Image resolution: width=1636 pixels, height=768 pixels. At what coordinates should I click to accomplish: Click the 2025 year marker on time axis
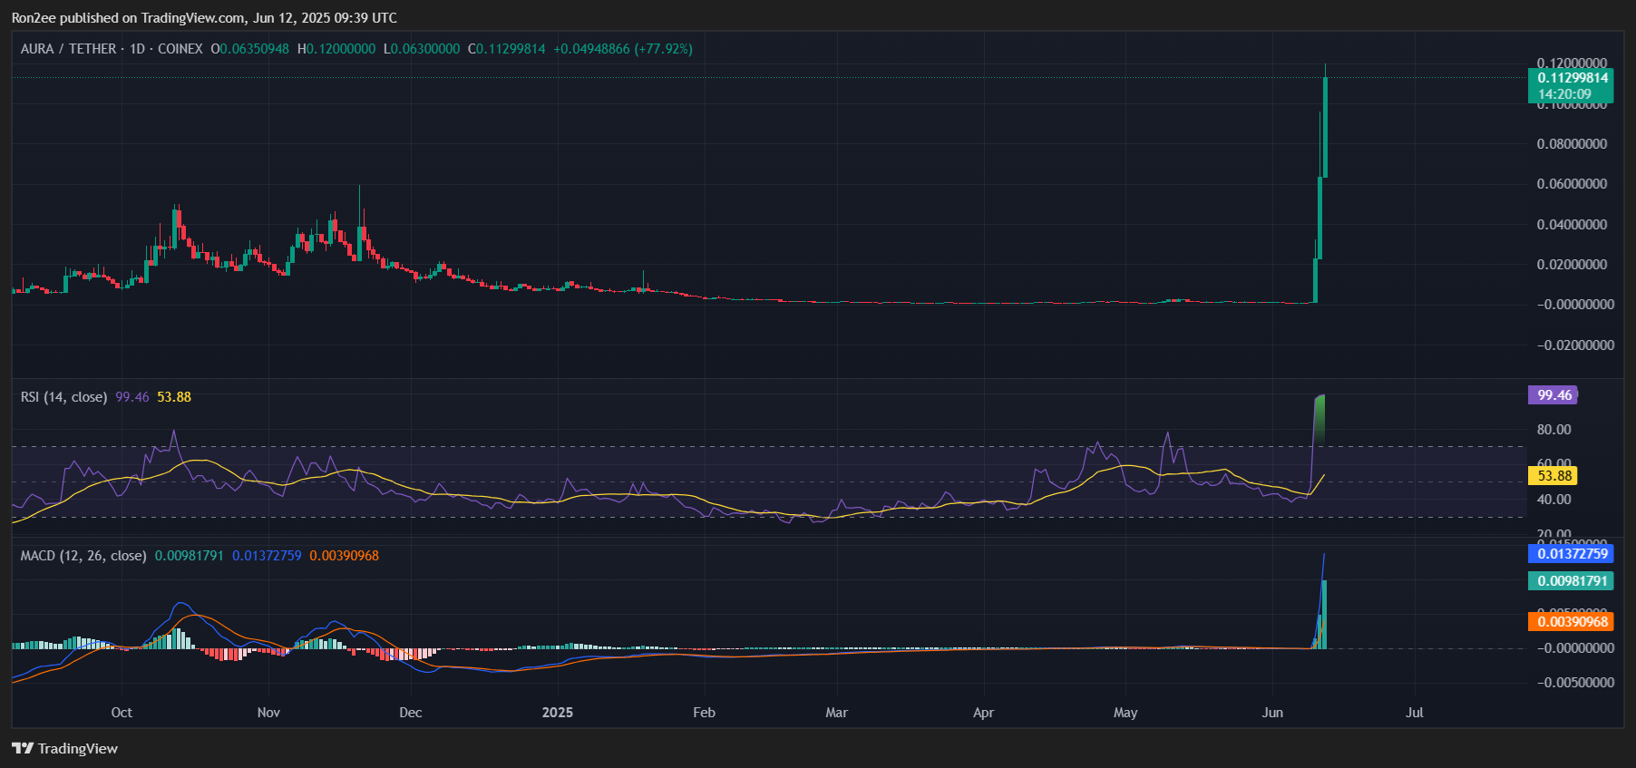pos(557,713)
